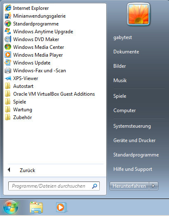The height and width of the screenshot is (216, 169).
Task: Launch Media Player from the taskbar
Action: click(x=61, y=207)
